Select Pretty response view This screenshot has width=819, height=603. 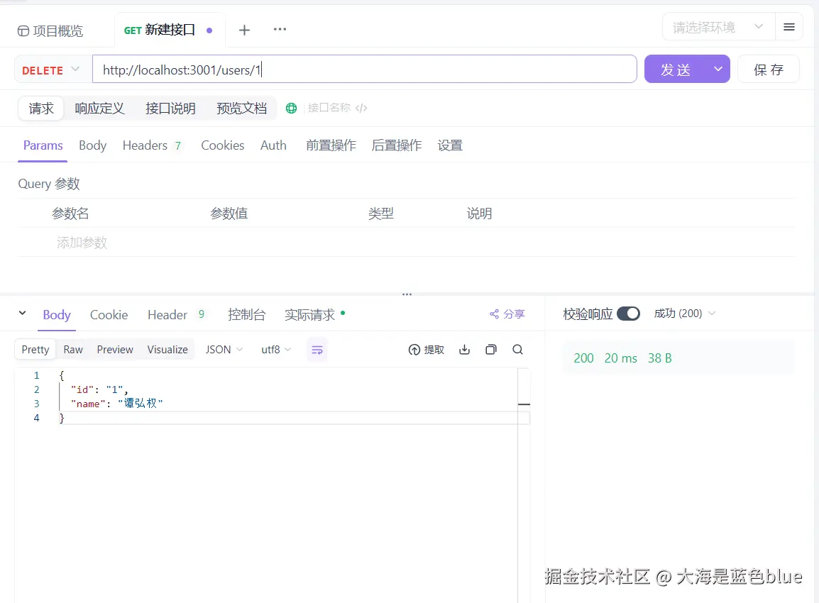coord(35,349)
